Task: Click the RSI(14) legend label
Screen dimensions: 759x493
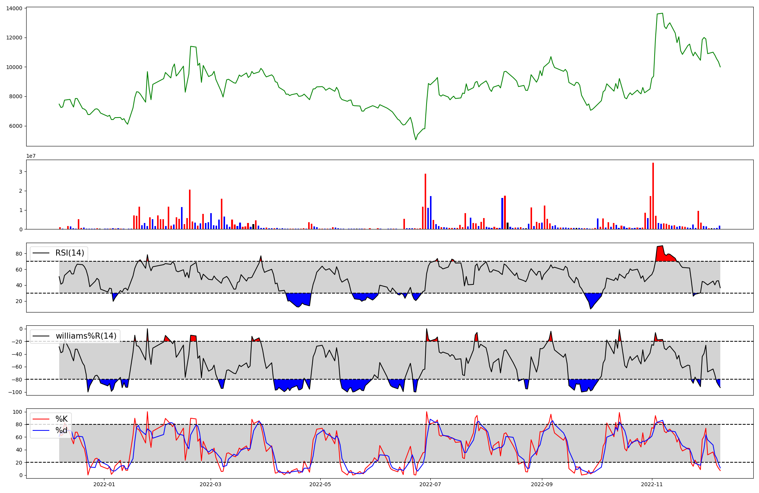Action: coord(70,253)
